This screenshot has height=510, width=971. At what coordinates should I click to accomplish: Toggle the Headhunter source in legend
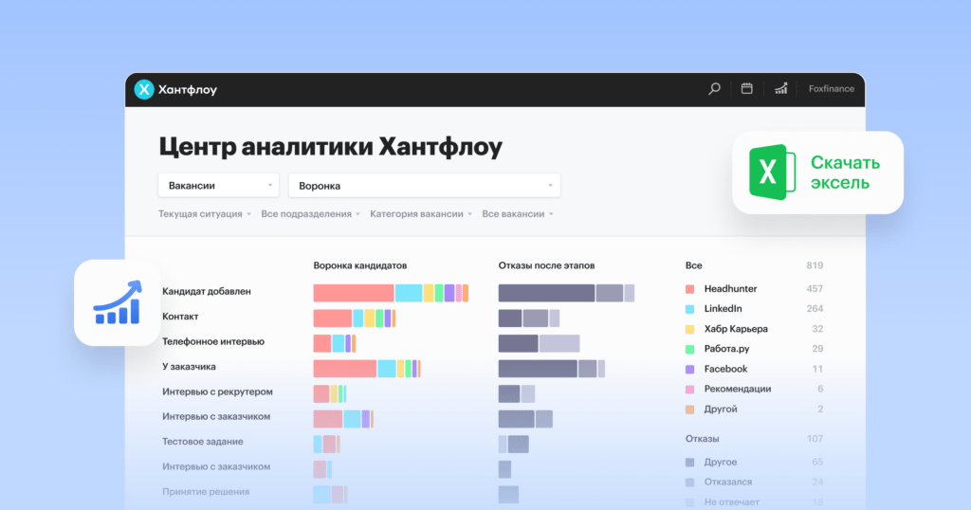[729, 288]
